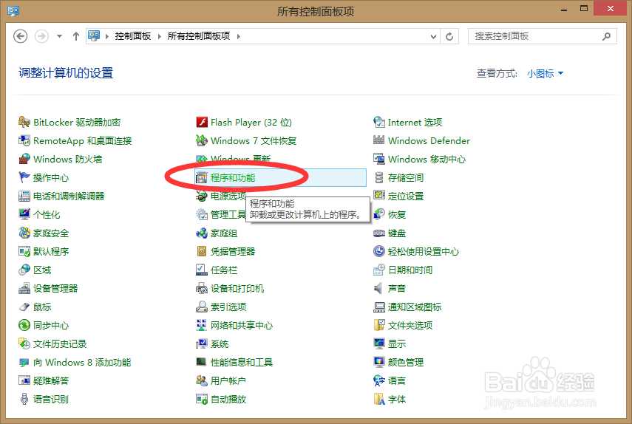This screenshot has width=632, height=424.
Task: Expand the arrow after 所有控制面板项 breadcrumb
Action: (238, 36)
